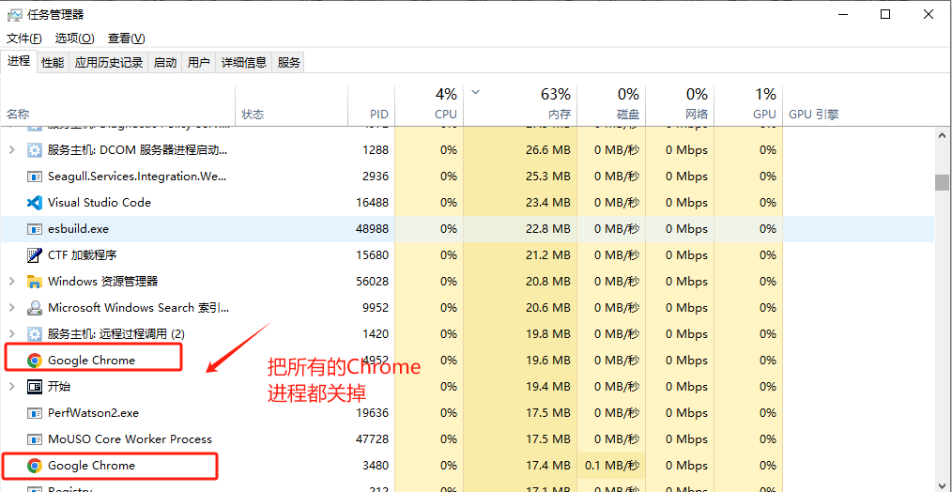Switch to the 应用历史记录 tab

(x=109, y=62)
